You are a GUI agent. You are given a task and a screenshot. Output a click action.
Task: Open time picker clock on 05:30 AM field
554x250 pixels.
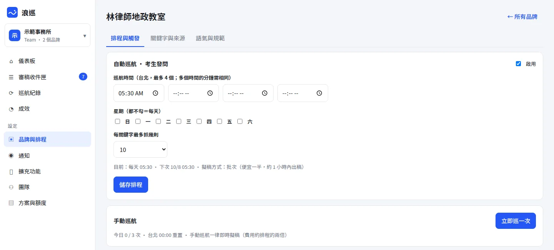155,93
